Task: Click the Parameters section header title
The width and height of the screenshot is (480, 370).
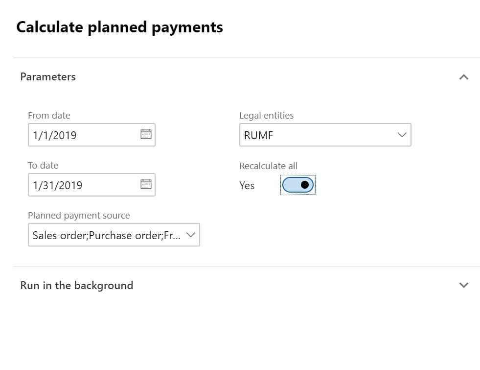Action: (48, 77)
